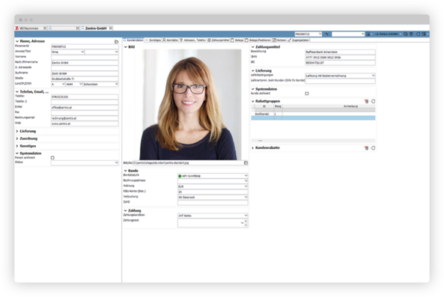Delete an entry in Kundenrabatte

point(367,148)
